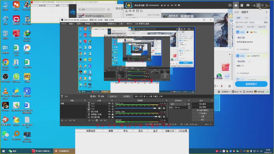This screenshot has width=274, height=154.
Task: Open the search magnifier in channel toolbar
Action: [141, 11]
